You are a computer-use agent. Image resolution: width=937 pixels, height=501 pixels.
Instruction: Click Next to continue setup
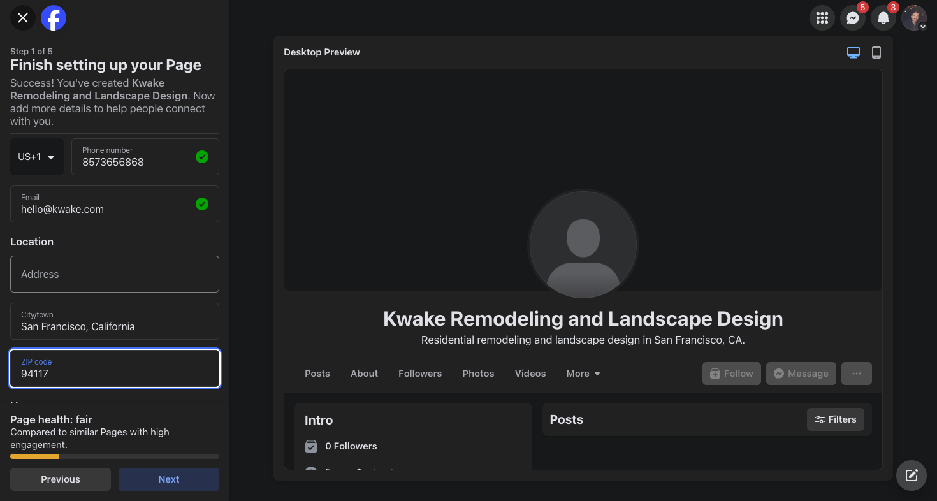tap(169, 479)
